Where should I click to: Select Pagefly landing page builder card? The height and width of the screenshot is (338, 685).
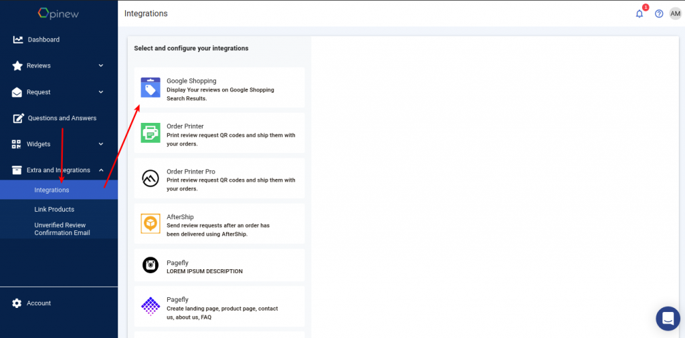219,307
